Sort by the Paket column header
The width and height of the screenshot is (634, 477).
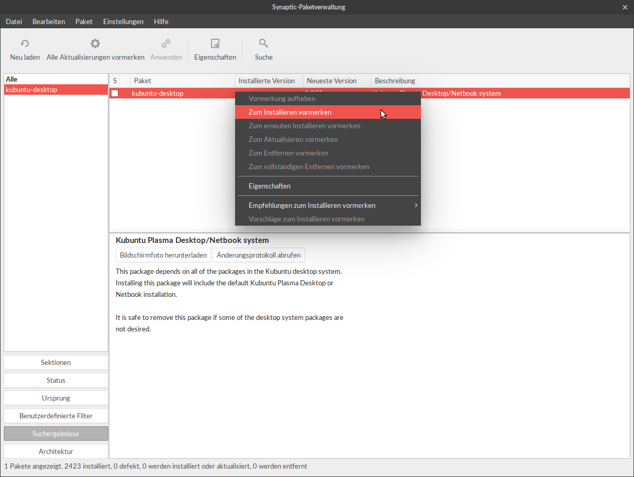coord(182,81)
